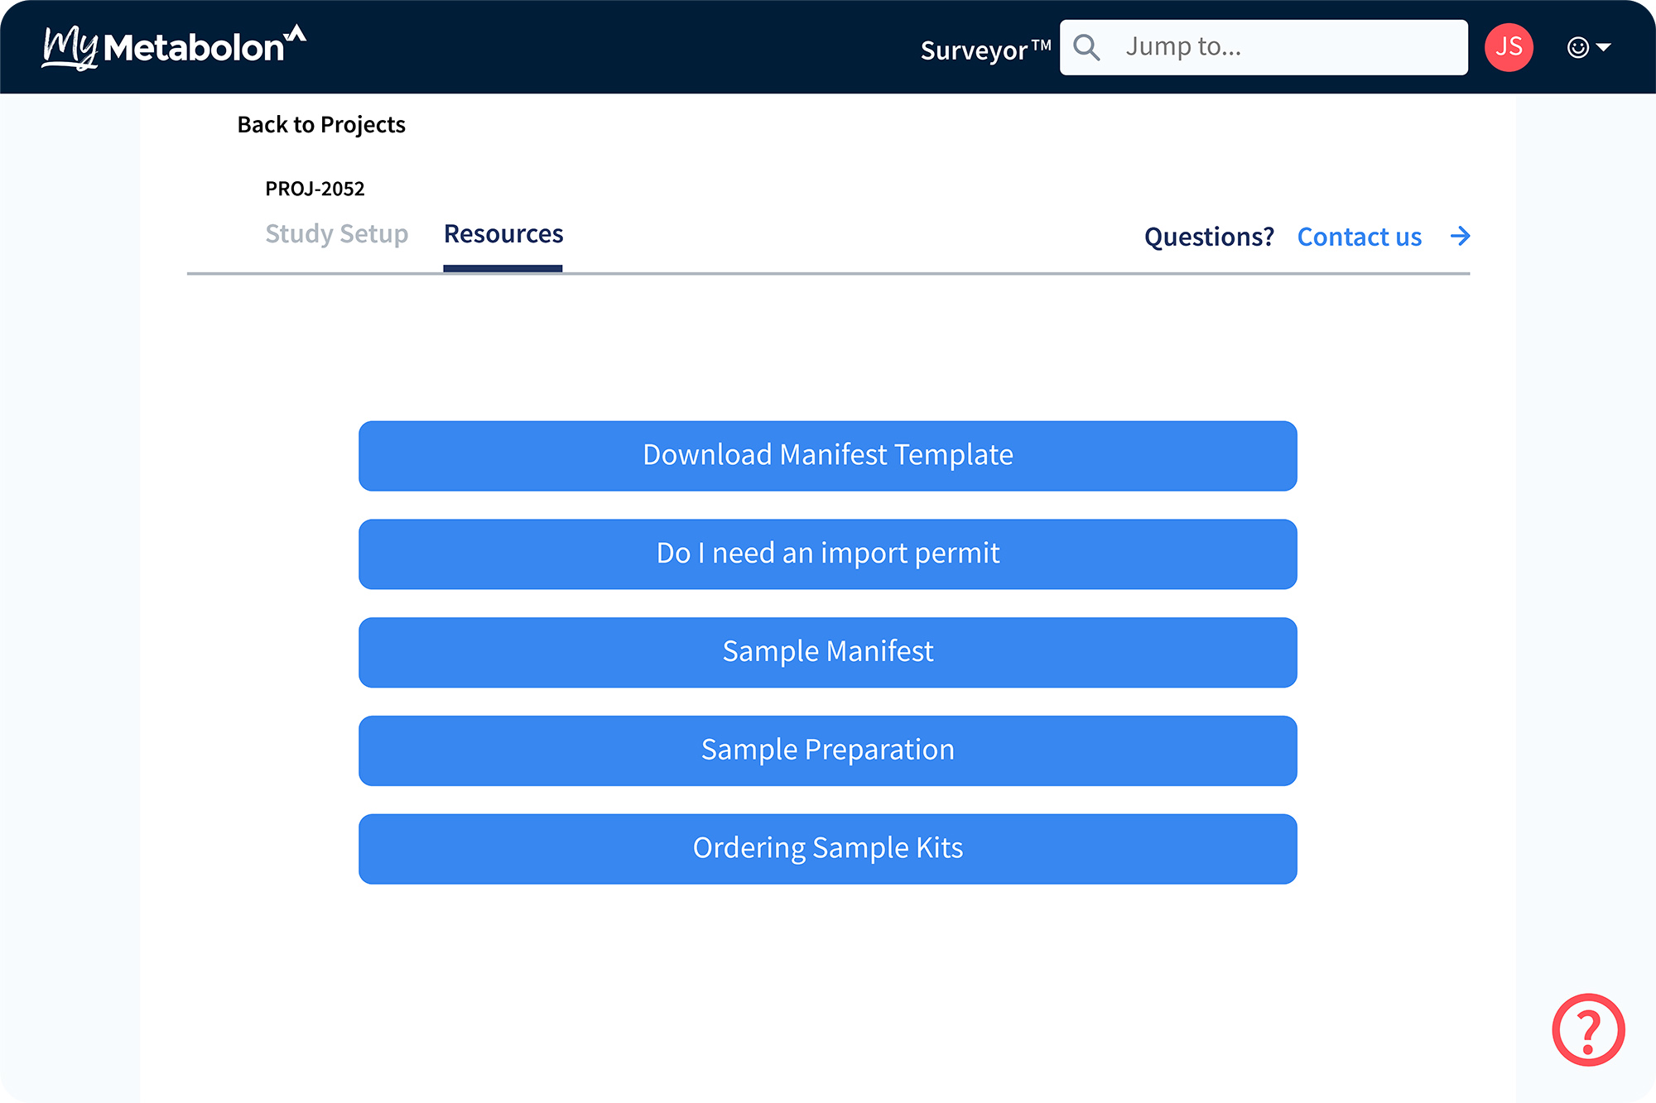Open the red question mark help icon
1656x1103 pixels.
[1587, 1029]
